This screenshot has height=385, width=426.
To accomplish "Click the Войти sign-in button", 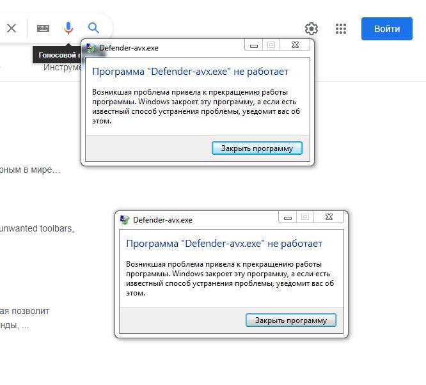I will click(386, 29).
